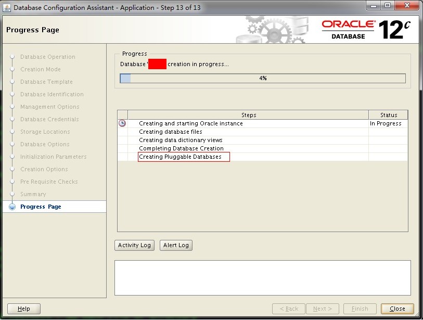
Task: Minimize the Database Configuration Assistant window
Action: [374, 6]
